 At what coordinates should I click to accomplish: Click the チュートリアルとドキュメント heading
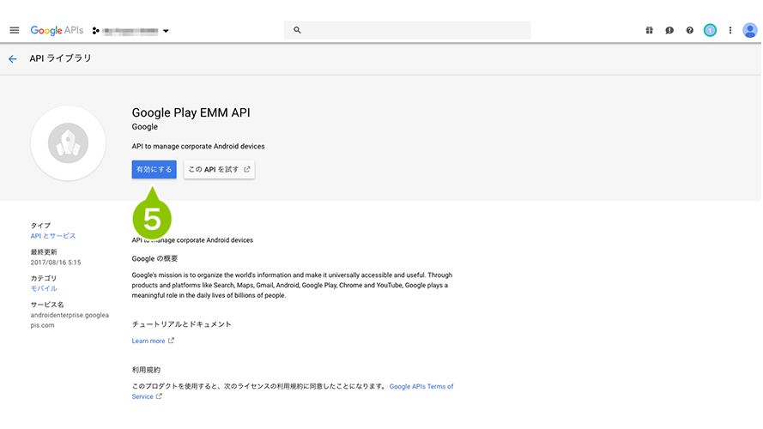181,324
